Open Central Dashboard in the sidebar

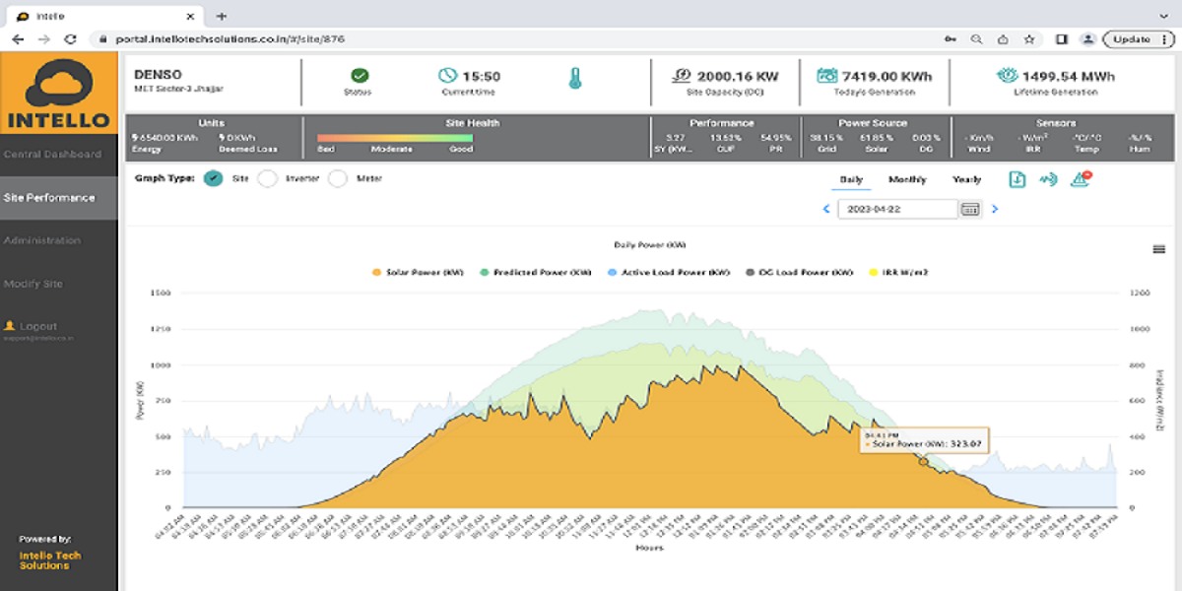pyautogui.click(x=59, y=155)
